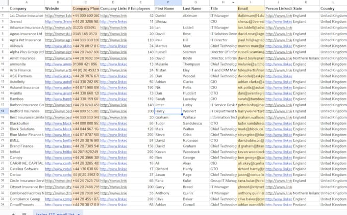Select 'Northern Ireland' in Amet Insurance row
Viewport: 347px width, 215px height.
pyautogui.click(x=306, y=58)
